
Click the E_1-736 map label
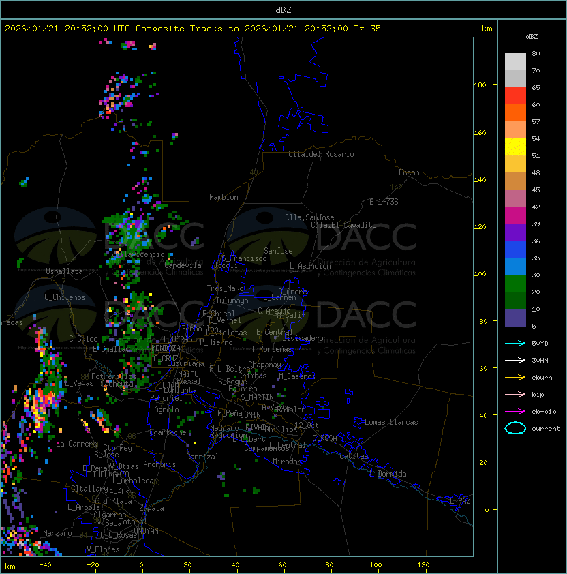point(384,202)
